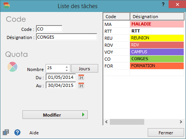Select the RTT code cell
This screenshot has height=139, width=186.
point(116,31)
